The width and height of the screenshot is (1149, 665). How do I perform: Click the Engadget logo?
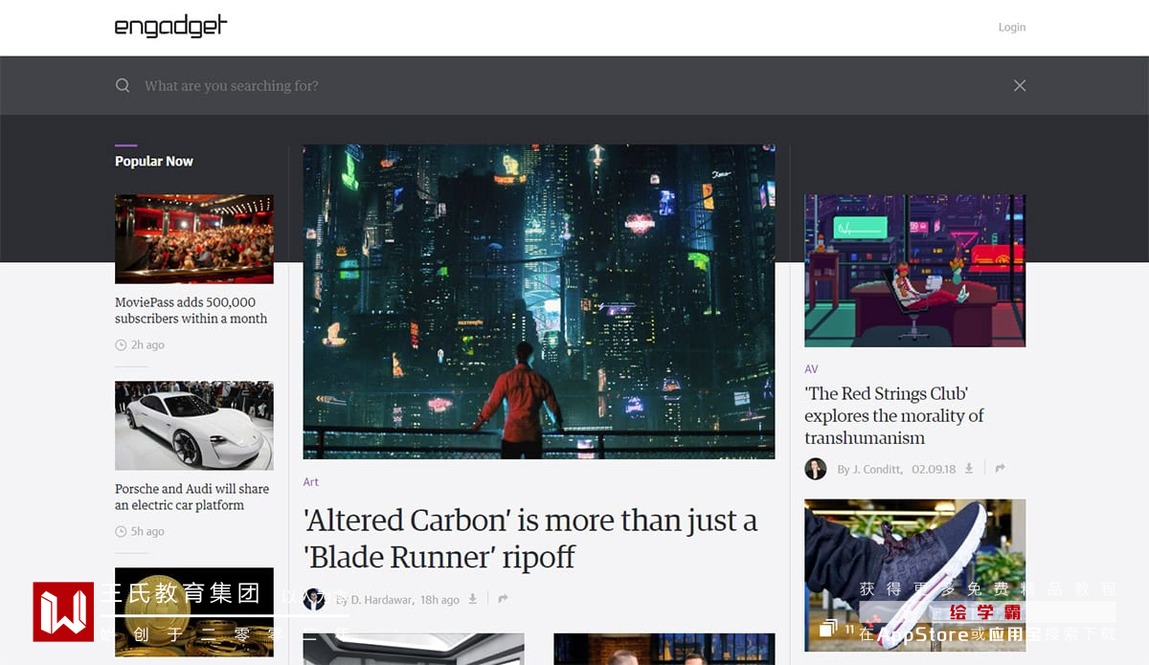click(170, 26)
